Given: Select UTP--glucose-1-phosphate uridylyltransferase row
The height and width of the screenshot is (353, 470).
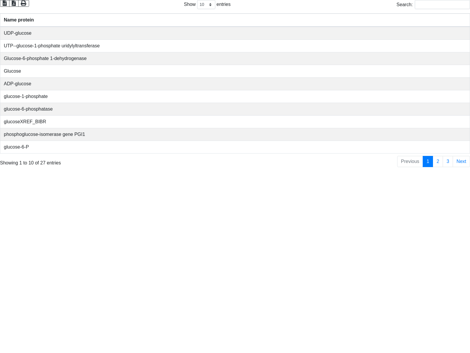Looking at the screenshot, I should 52,46.
